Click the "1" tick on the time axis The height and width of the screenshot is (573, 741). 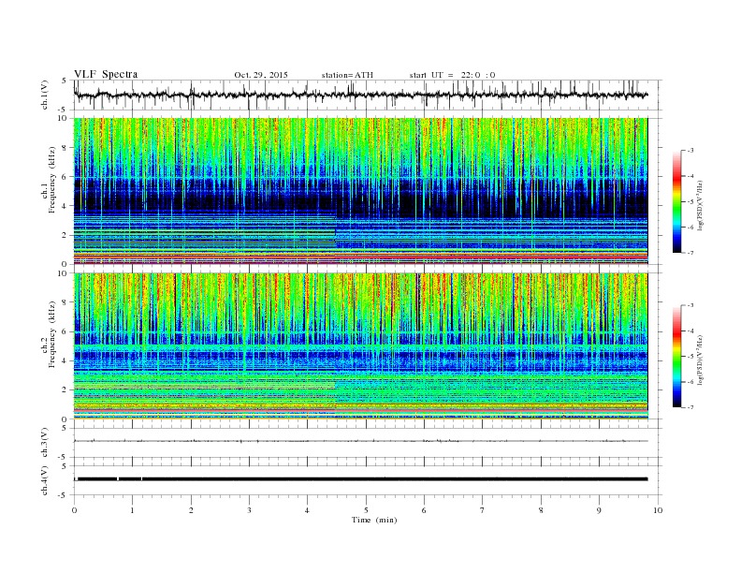[x=132, y=510]
